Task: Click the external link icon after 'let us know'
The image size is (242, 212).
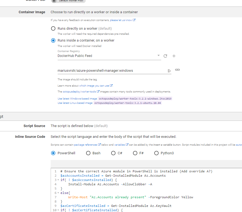Action: (x=134, y=20)
